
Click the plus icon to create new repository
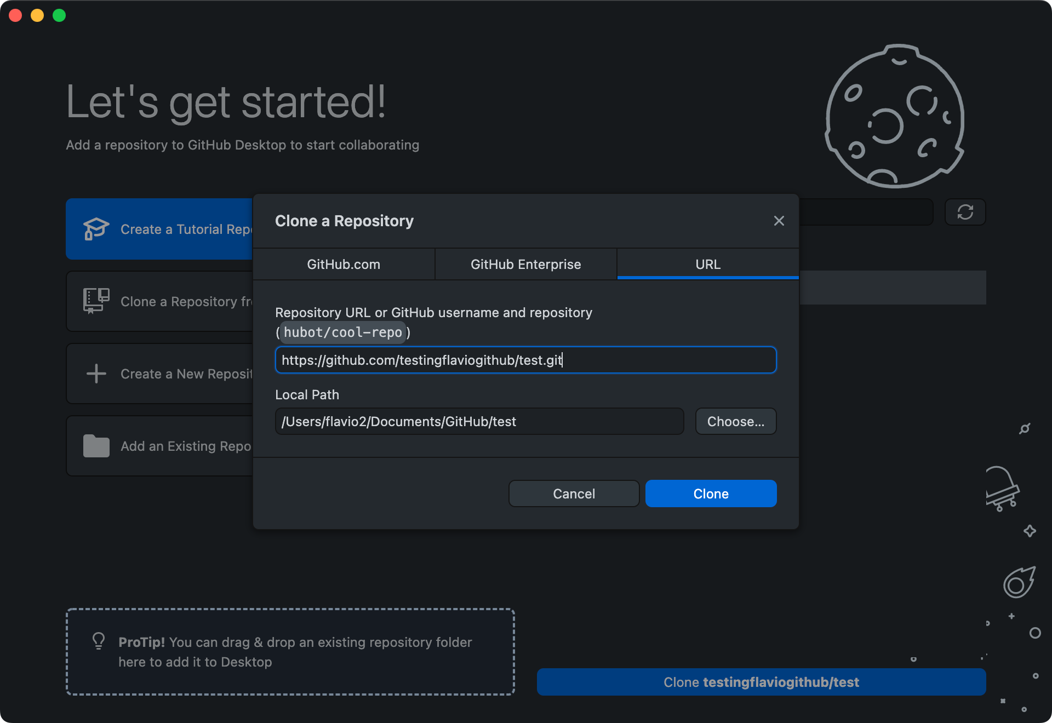[x=95, y=373]
